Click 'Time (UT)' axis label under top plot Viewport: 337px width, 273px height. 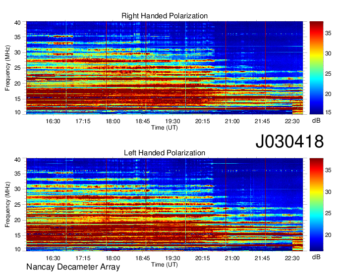(165, 128)
